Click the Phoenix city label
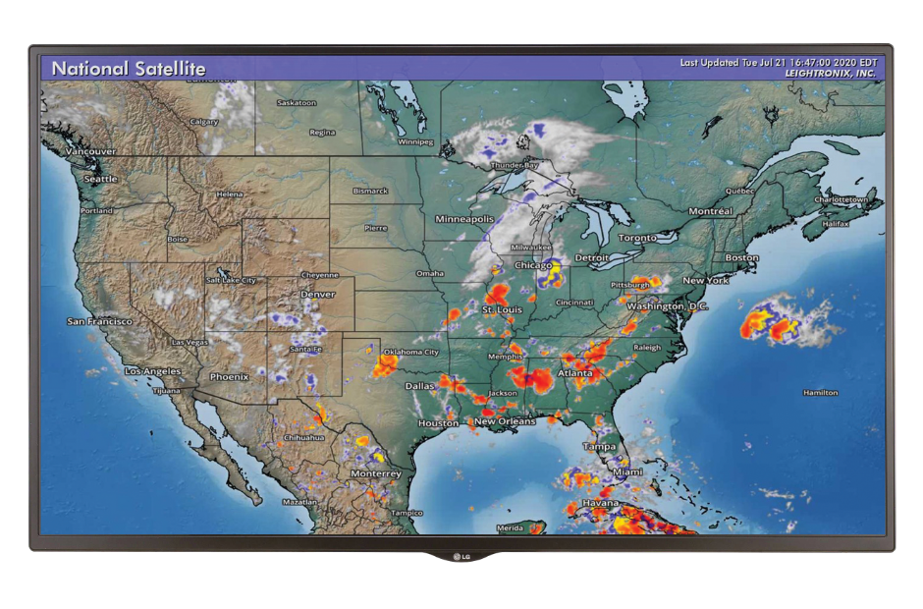This screenshot has height=609, width=923. pyautogui.click(x=229, y=376)
